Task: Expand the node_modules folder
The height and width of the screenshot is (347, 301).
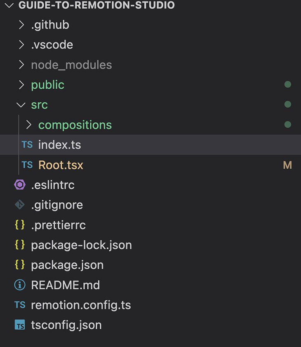Action: coord(21,65)
